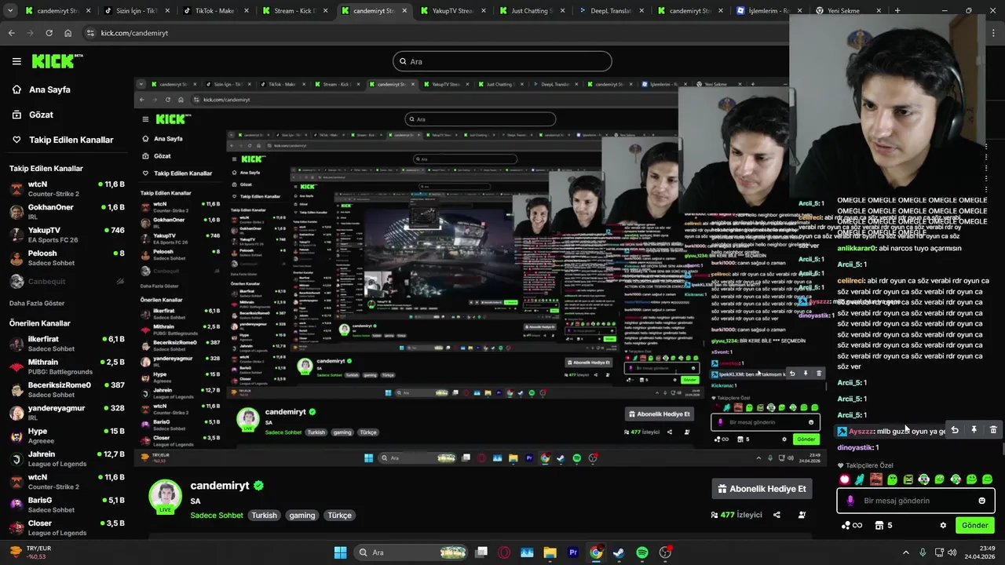The height and width of the screenshot is (565, 1005).
Task: Click the site info icon in the address bar
Action: coord(90,33)
